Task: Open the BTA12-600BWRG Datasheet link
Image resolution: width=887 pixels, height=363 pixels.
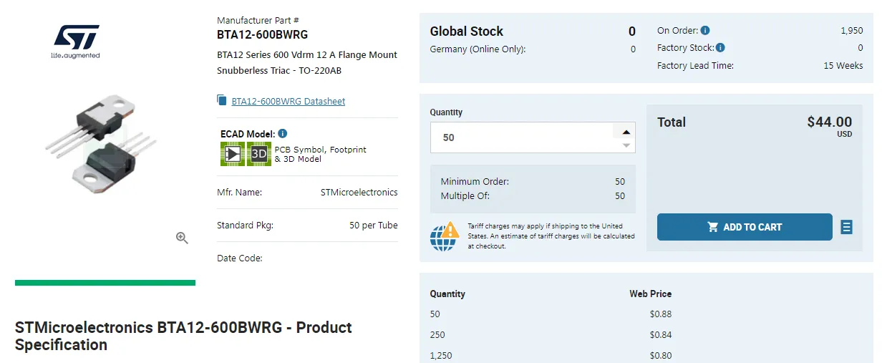Action: [x=288, y=102]
